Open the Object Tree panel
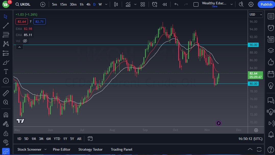This screenshot has height=155, width=275. tap(271, 50)
